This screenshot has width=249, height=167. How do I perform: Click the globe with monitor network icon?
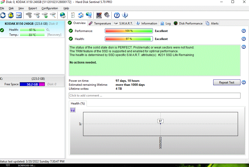click(x=89, y=15)
